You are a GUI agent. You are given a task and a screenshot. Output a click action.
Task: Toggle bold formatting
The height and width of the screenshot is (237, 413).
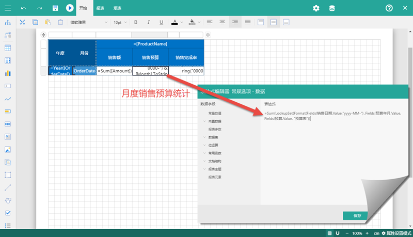pos(136,22)
